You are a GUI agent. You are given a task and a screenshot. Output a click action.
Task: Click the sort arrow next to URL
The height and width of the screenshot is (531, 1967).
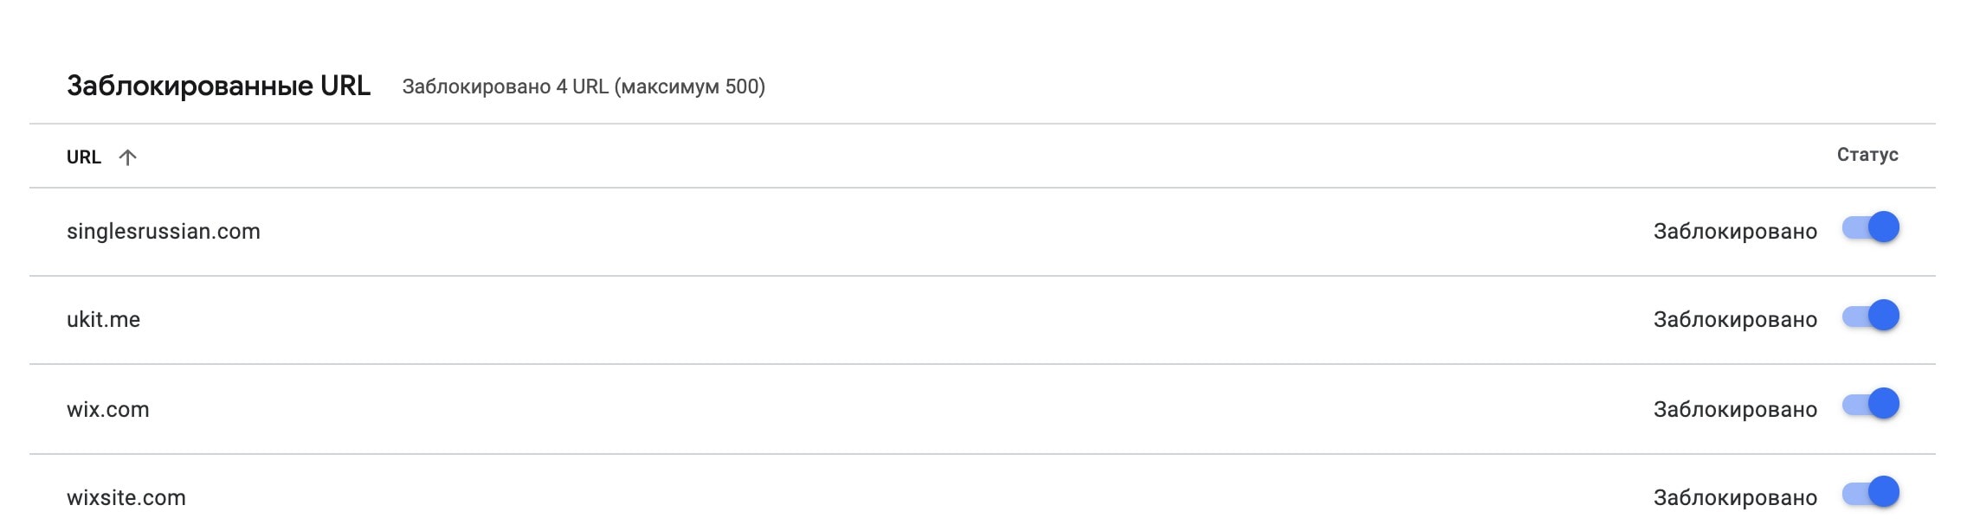pos(127,157)
